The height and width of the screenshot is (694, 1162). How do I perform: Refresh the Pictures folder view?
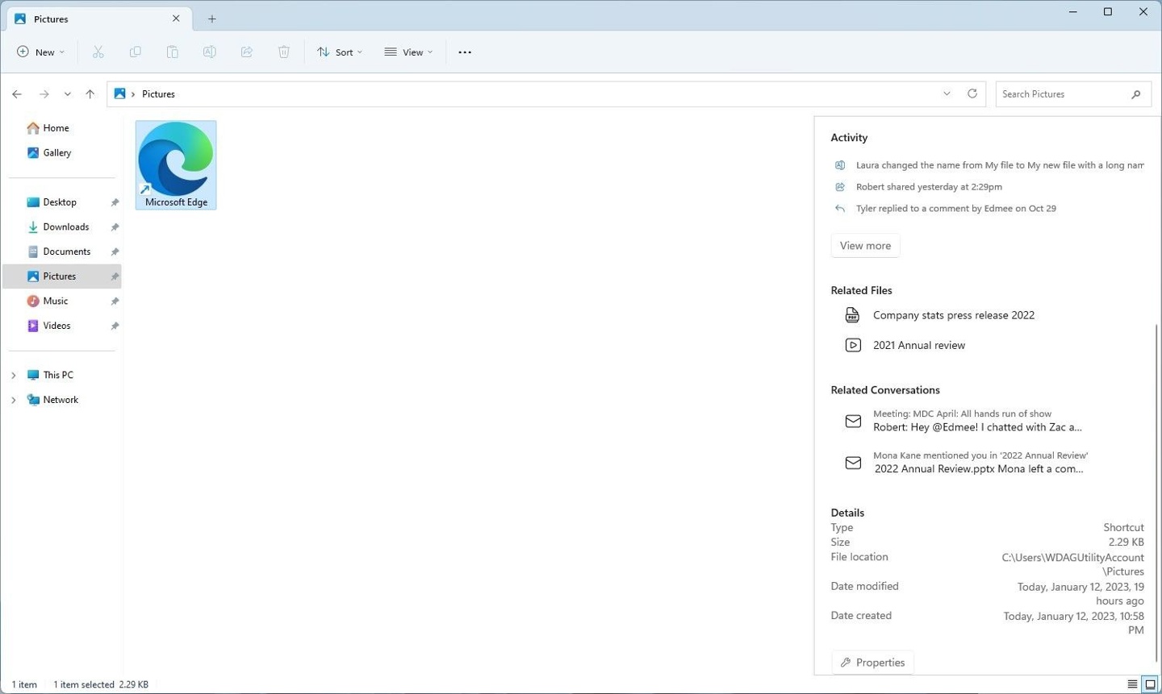coord(972,94)
